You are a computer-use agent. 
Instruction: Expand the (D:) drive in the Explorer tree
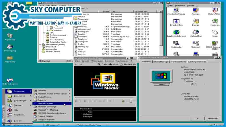[x=44, y=33]
